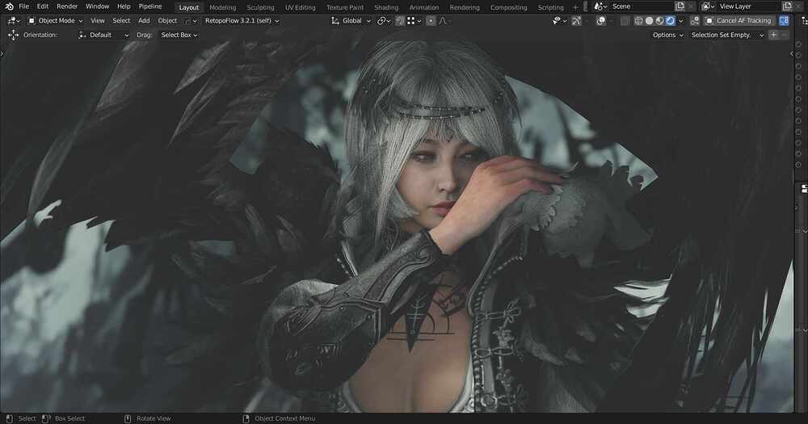Expand the right sidebar arrow
The height and width of the screenshot is (424, 808).
tap(792, 53)
